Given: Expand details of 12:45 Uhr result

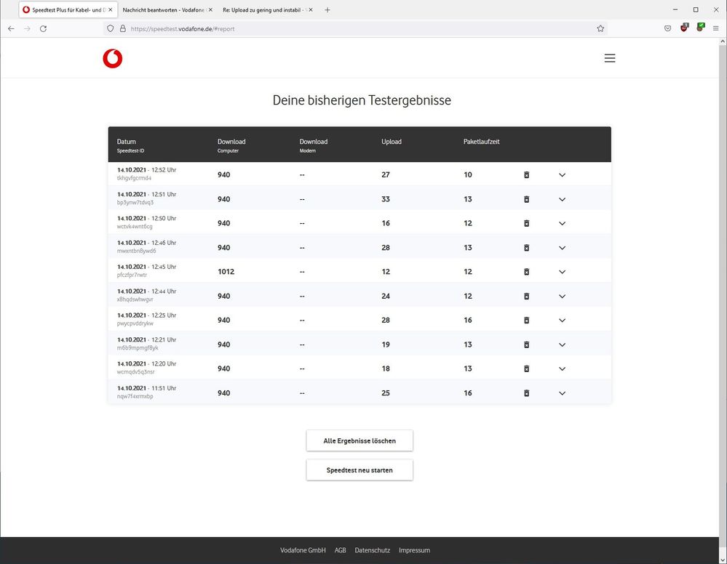Looking at the screenshot, I should [562, 272].
